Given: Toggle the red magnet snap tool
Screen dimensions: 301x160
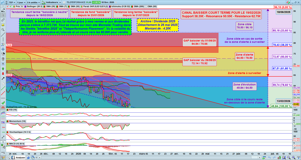Looking at the screenshot, I should [3, 108].
